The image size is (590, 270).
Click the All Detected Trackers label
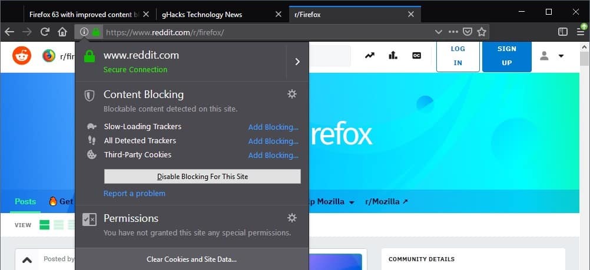[140, 141]
